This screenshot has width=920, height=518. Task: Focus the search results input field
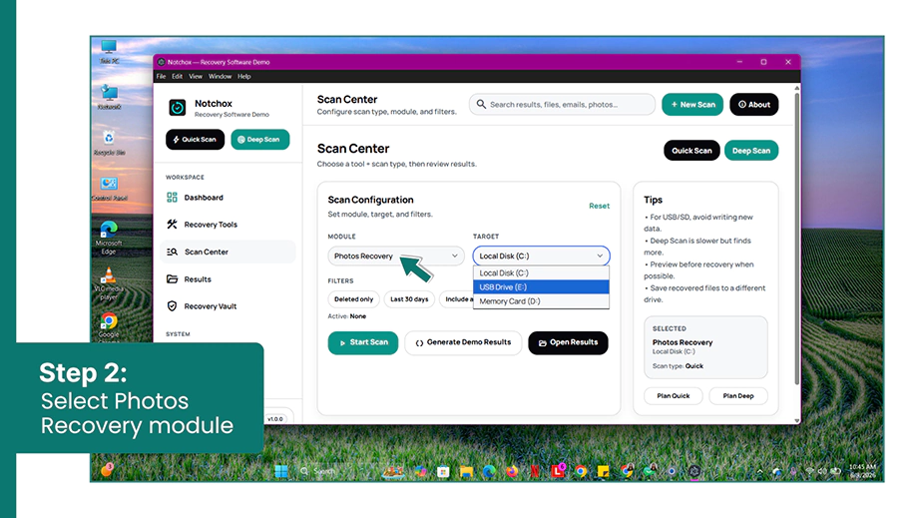(562, 105)
